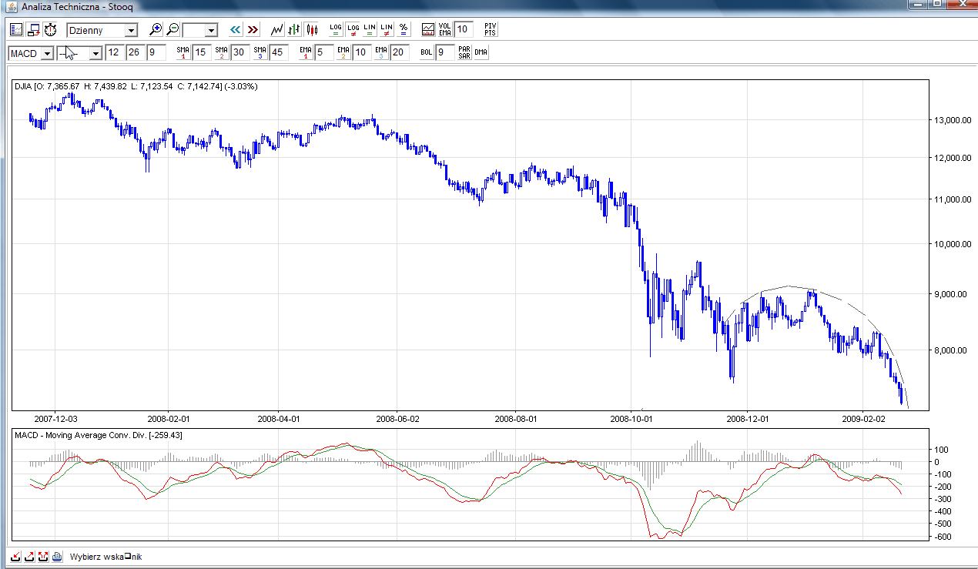The image size is (978, 569).
Task: Click the Wybierz wskaźnik label
Action: click(x=106, y=556)
